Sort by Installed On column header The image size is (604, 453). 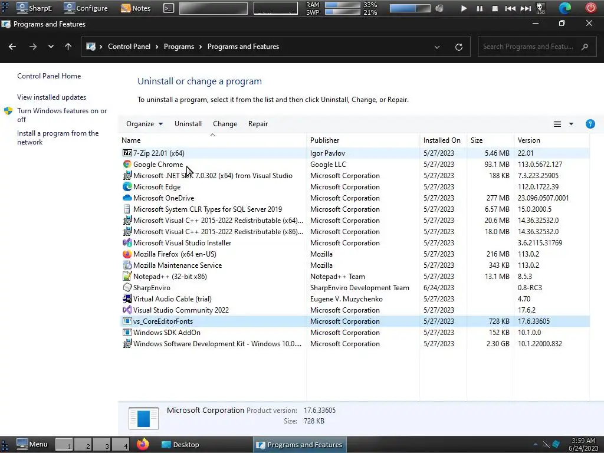[443, 140]
